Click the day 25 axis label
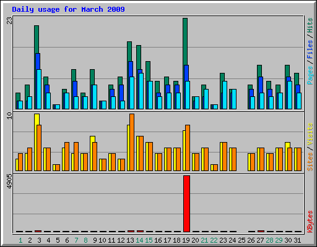Viewport: 317px width, 247px height. (x=241, y=240)
